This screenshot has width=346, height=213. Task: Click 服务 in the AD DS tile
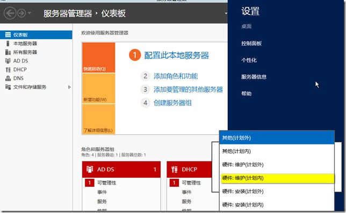tap(102, 202)
